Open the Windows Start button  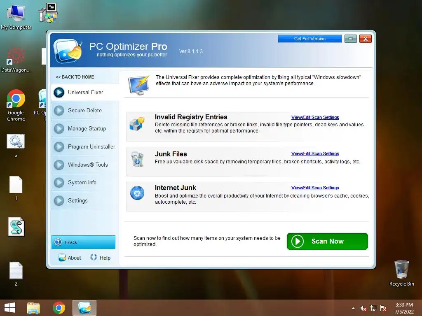[10, 308]
